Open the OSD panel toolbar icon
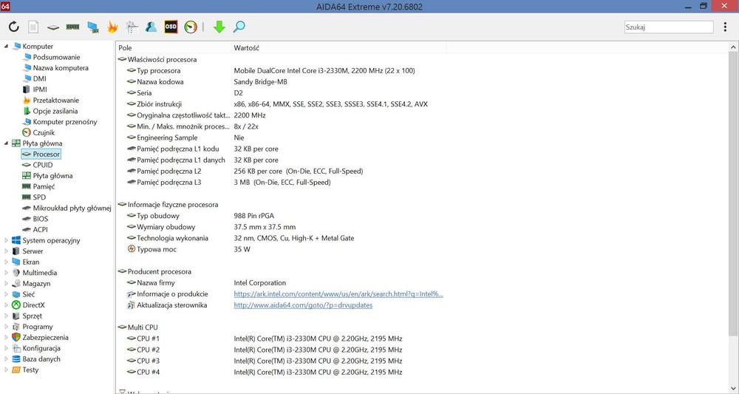The image size is (739, 394). point(171,27)
